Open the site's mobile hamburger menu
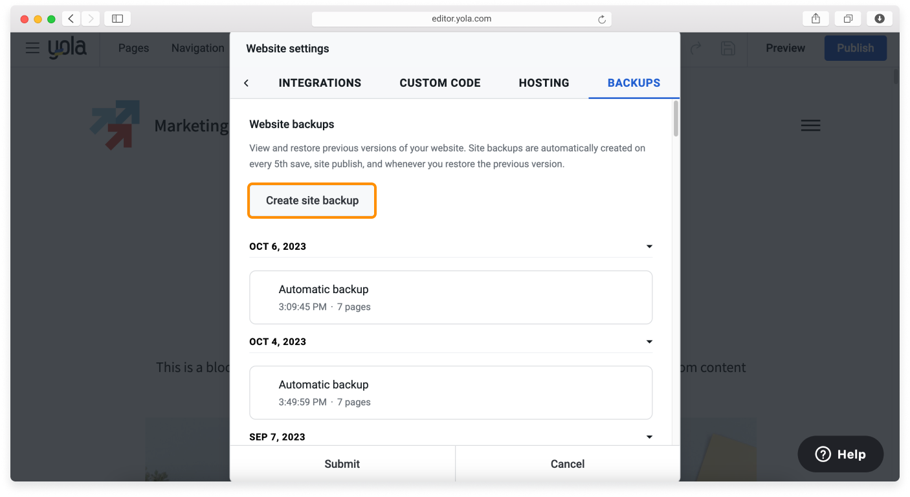 (x=810, y=126)
